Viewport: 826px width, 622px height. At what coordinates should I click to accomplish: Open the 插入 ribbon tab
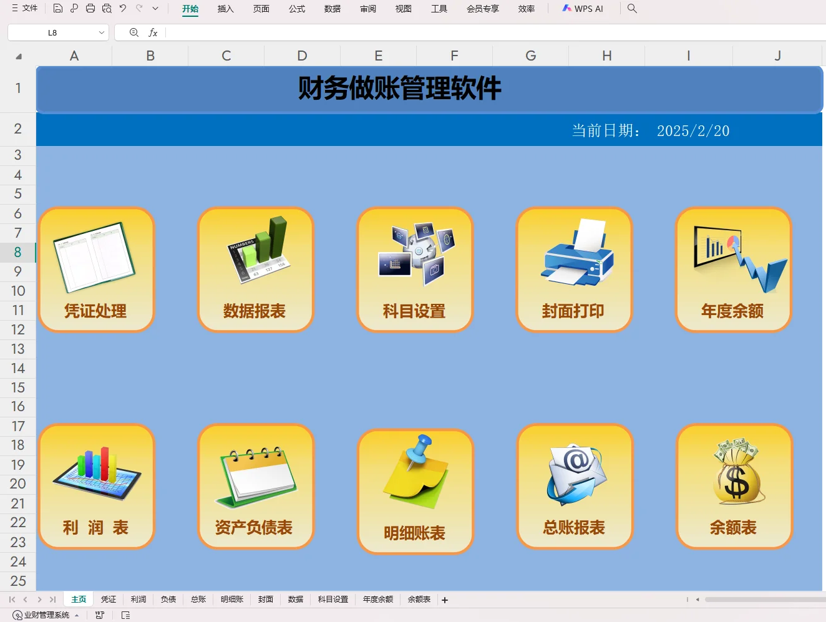[225, 8]
